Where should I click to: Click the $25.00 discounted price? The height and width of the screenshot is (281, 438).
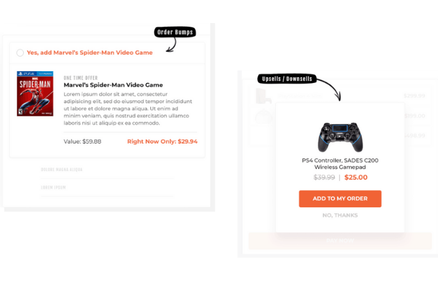coord(356,177)
